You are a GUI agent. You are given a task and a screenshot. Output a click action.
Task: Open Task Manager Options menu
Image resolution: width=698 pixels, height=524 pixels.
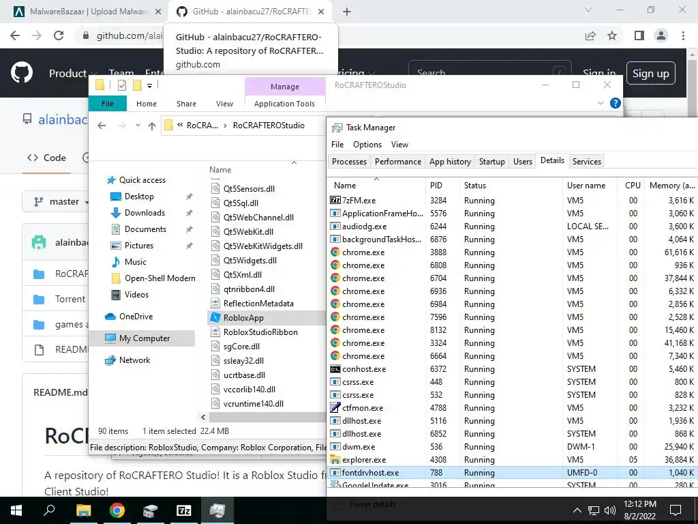click(367, 145)
